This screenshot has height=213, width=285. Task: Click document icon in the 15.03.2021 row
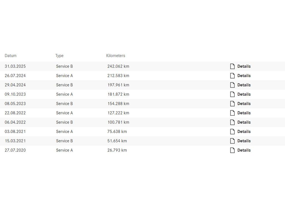232,141
